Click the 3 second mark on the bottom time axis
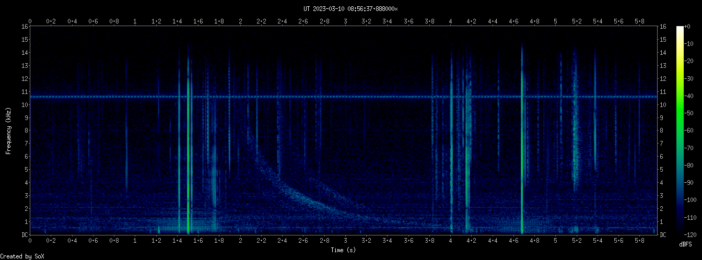702x260 pixels. point(346,241)
